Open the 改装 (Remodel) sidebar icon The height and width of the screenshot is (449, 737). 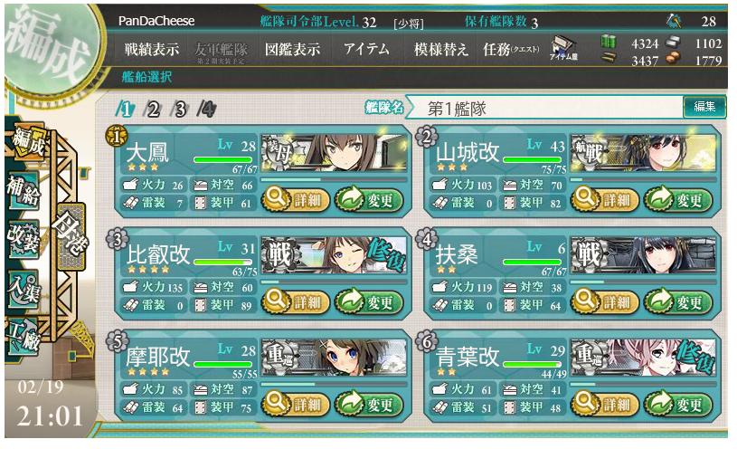tap(23, 240)
